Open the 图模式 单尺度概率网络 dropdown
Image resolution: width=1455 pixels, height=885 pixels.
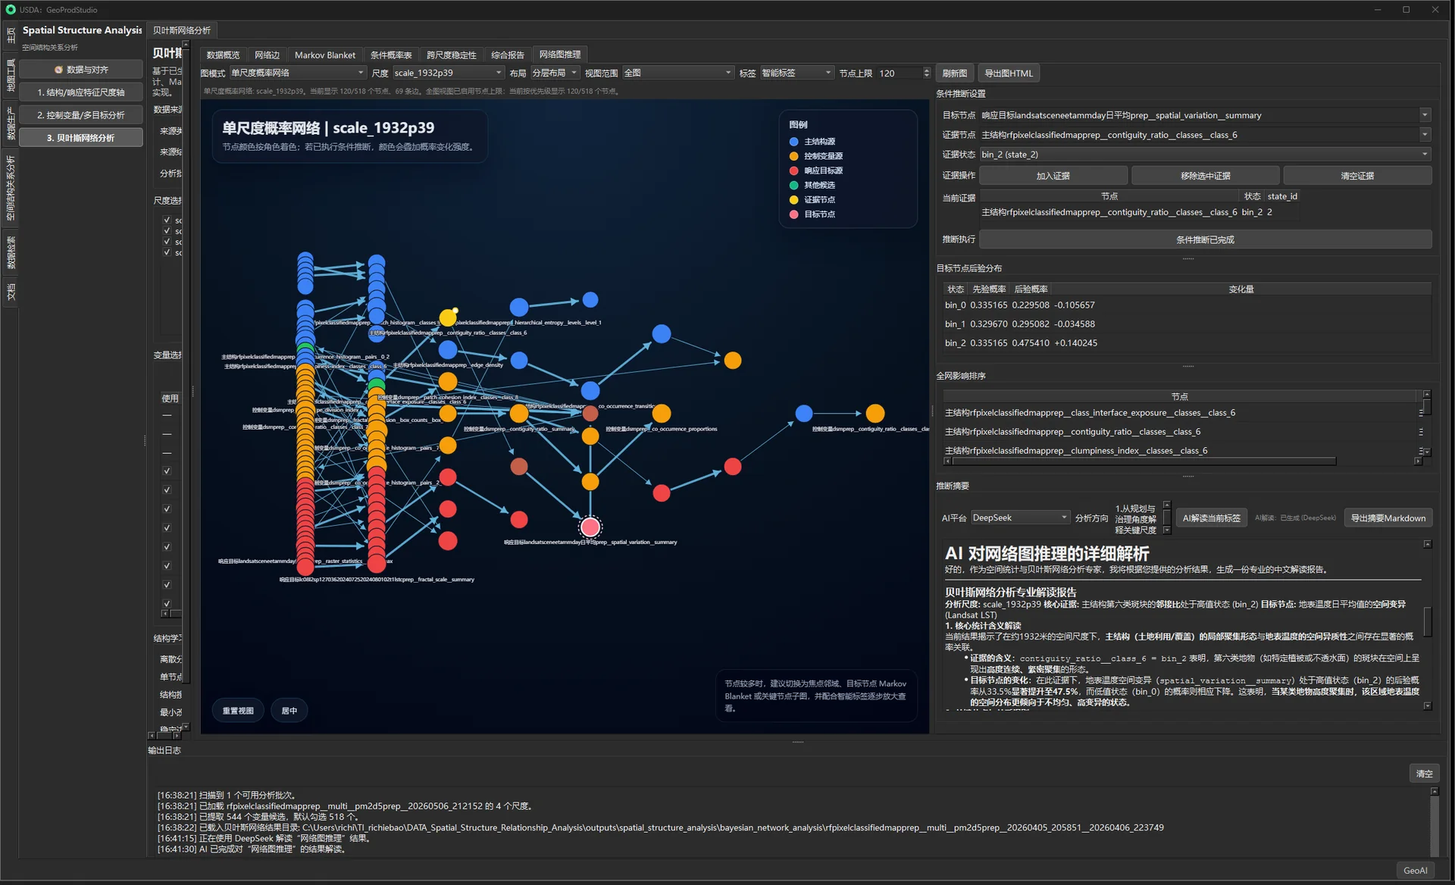pyautogui.click(x=298, y=73)
